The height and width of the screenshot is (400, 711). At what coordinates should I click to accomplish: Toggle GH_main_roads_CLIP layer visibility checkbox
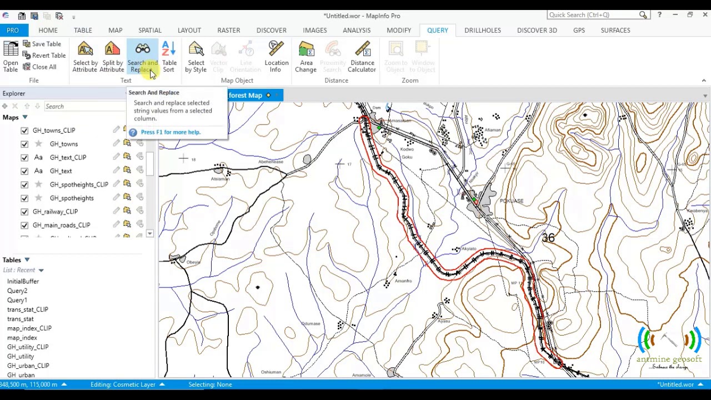(24, 225)
